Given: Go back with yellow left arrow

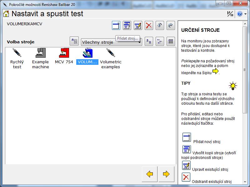Looking at the screenshot, I should pyautogui.click(x=150, y=174).
